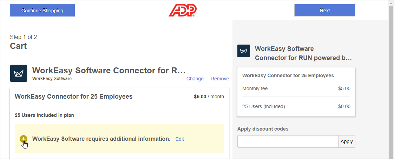
Task: Remove WorkEasy connector from cart
Action: pos(220,79)
